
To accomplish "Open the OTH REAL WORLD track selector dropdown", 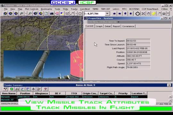I will [119, 22].
